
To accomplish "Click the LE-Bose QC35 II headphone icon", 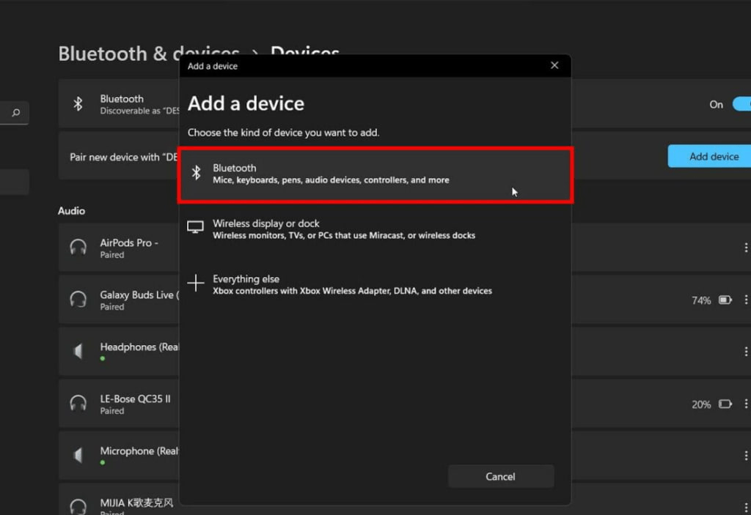I will tap(78, 403).
